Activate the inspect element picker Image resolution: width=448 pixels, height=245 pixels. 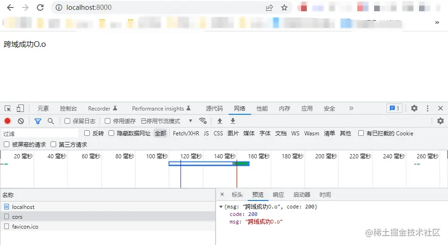[7, 109]
